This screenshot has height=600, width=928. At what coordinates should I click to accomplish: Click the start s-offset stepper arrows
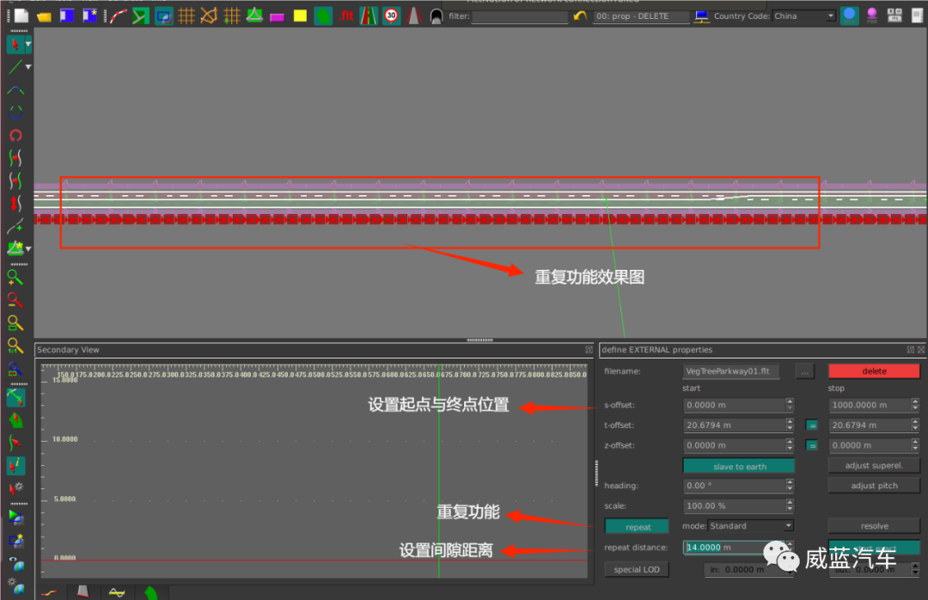(790, 405)
